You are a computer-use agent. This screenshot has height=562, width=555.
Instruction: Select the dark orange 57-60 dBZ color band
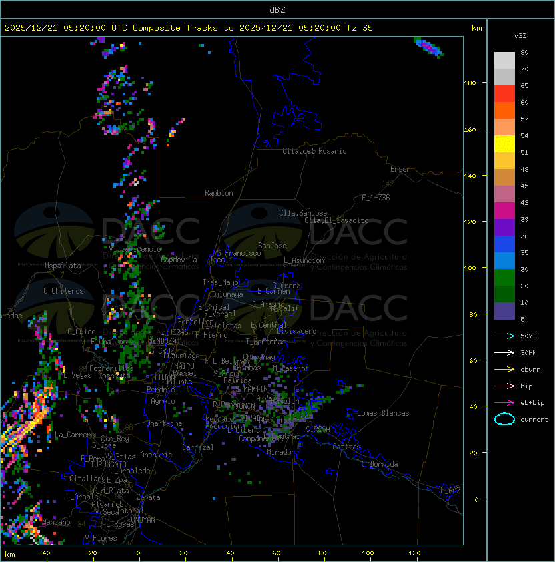pyautogui.click(x=504, y=111)
